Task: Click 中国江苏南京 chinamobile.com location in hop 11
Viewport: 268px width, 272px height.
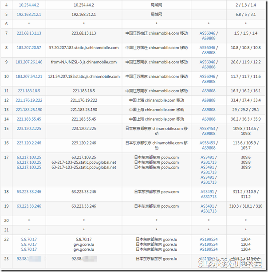Action: click(x=157, y=91)
